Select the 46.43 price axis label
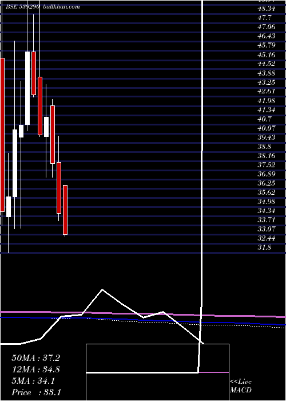286x401 pixels. [x=267, y=36]
